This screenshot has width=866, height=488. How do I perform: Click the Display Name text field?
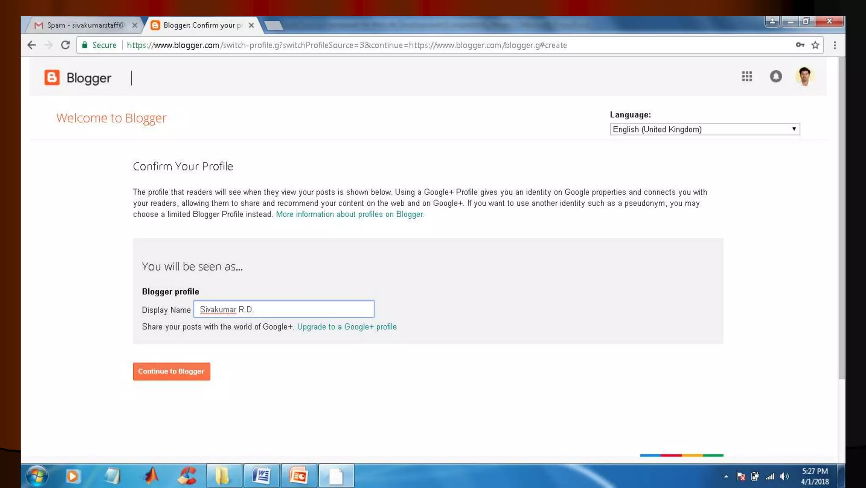pyautogui.click(x=284, y=309)
